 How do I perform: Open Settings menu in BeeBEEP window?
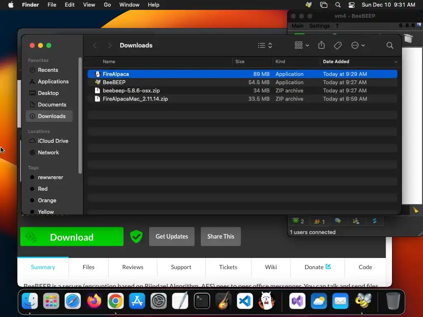click(319, 26)
